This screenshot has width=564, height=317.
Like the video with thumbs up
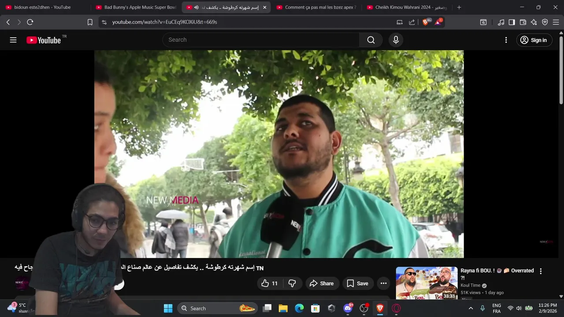pyautogui.click(x=270, y=284)
